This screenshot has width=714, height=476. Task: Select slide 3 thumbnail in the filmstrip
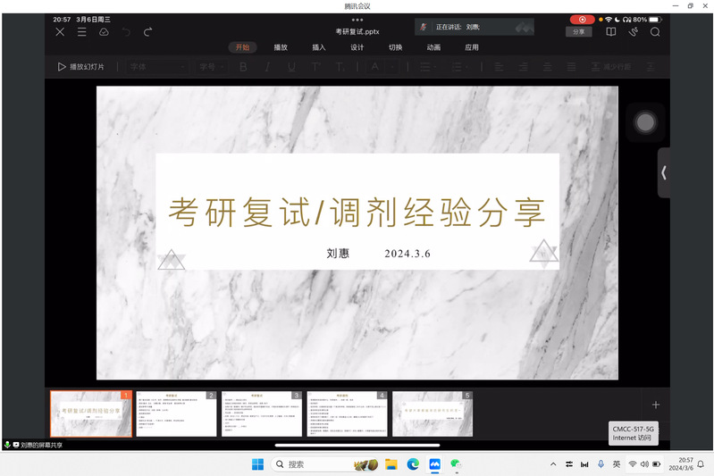point(261,413)
